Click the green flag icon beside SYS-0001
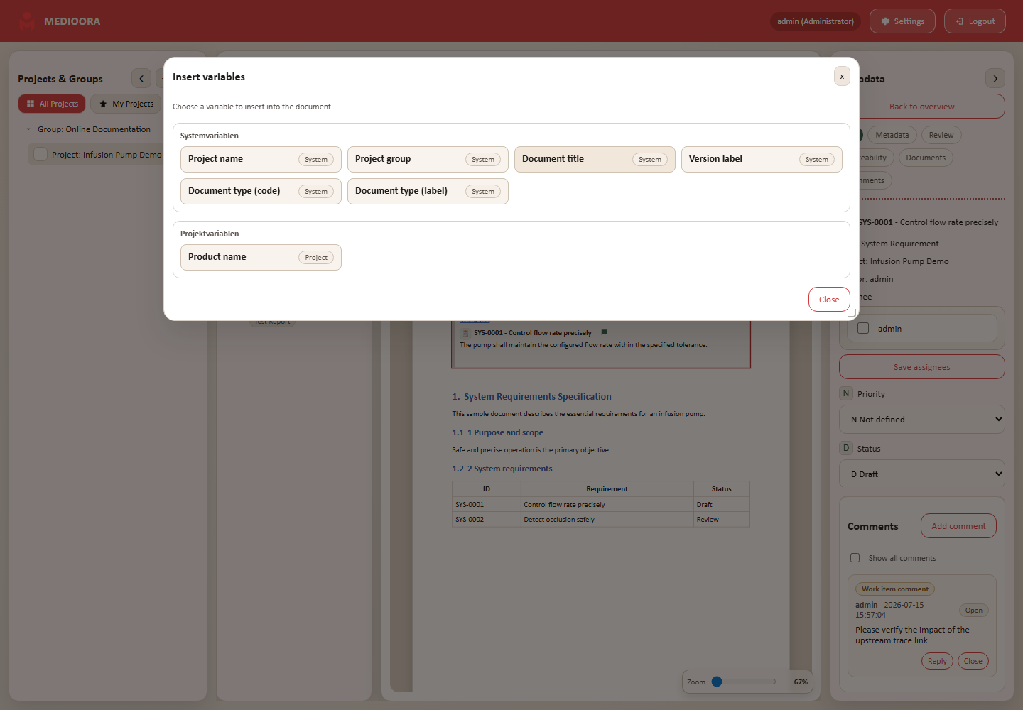Image resolution: width=1023 pixels, height=710 pixels. tap(605, 332)
